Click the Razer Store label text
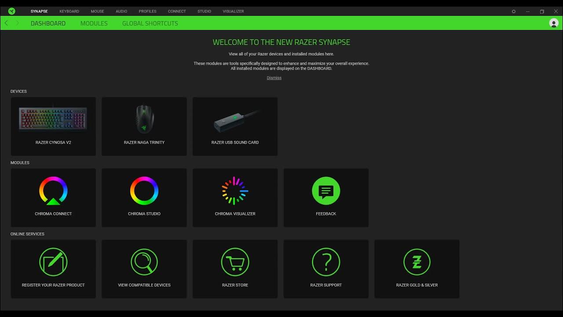Viewport: 563px width, 317px height. [x=235, y=285]
